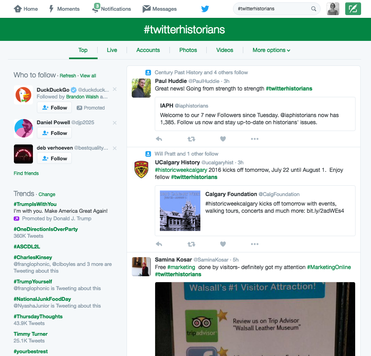Click the Twitter bird logo

coord(205,9)
